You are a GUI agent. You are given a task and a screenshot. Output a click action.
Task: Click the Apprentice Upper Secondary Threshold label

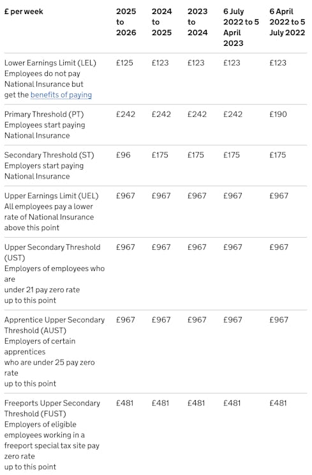(55, 325)
